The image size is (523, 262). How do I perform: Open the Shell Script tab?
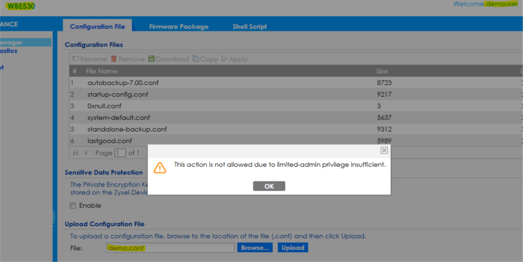click(250, 27)
